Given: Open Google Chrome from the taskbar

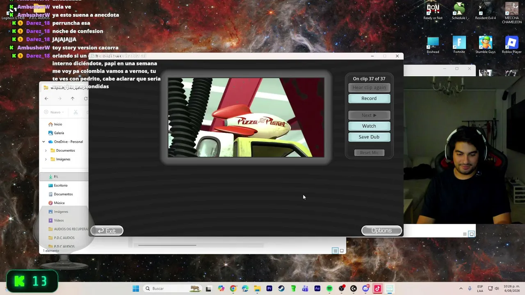Looking at the screenshot, I should (x=233, y=288).
